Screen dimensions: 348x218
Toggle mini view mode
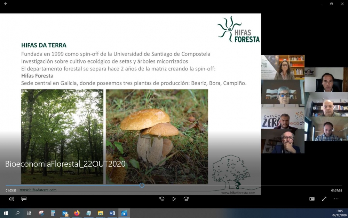[x=312, y=199]
